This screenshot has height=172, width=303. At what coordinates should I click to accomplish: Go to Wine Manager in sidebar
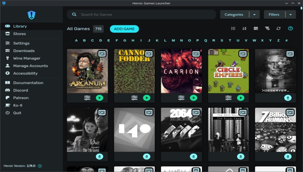point(27,58)
